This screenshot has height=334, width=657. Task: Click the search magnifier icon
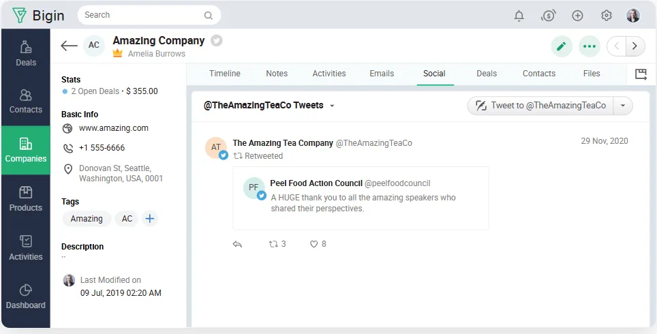pyautogui.click(x=208, y=16)
